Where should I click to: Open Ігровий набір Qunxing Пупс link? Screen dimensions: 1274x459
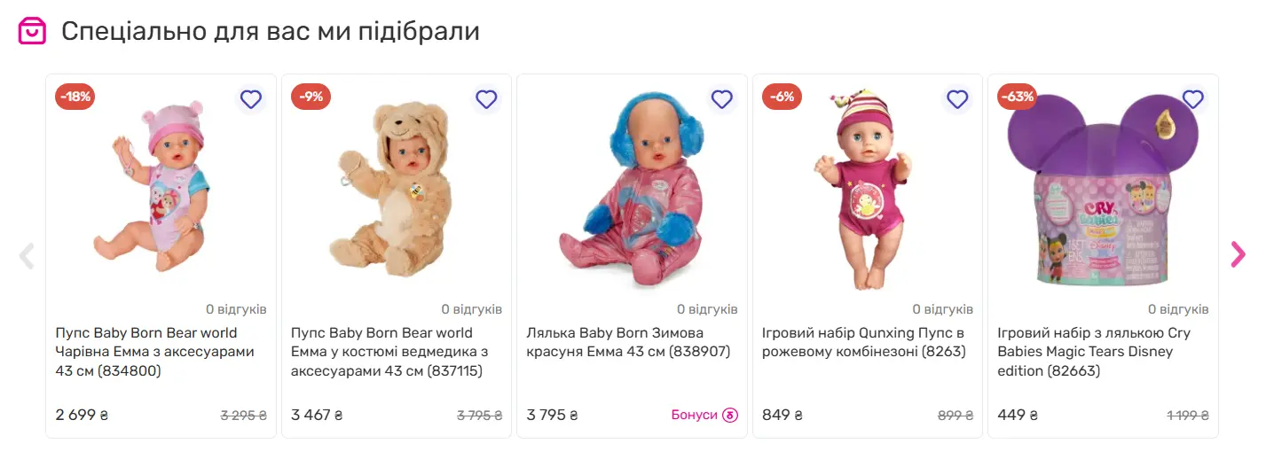(862, 342)
